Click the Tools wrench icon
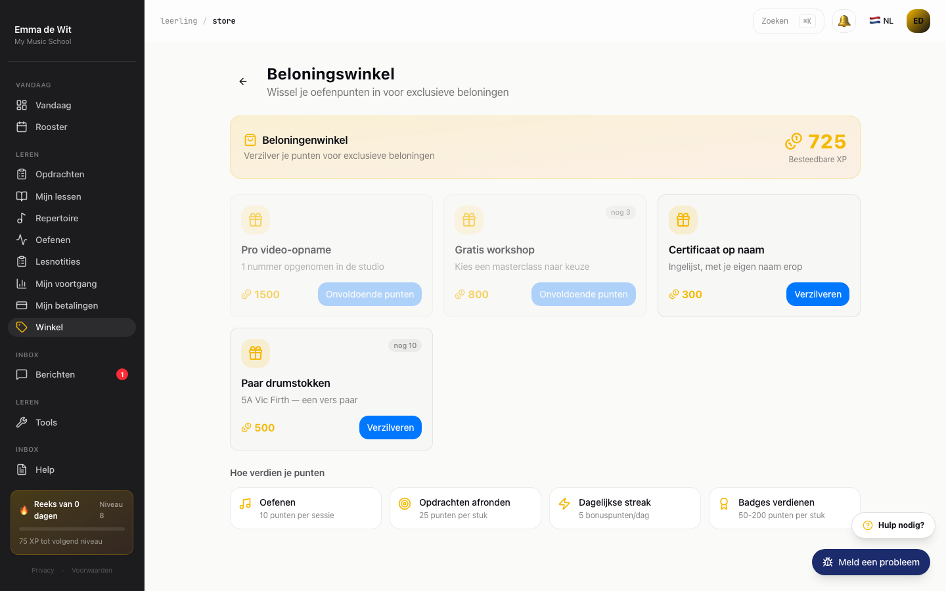This screenshot has width=946, height=591. point(22,422)
